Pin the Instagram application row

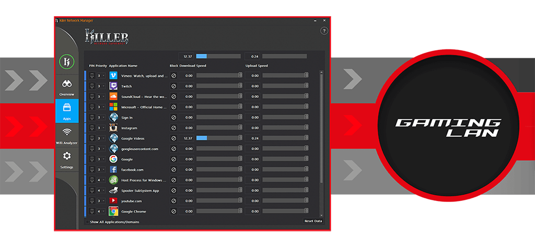tap(92, 128)
